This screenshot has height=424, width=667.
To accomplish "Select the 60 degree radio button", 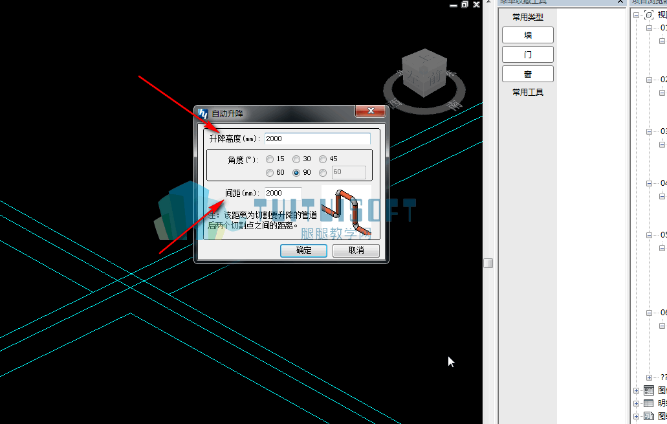I will [270, 173].
